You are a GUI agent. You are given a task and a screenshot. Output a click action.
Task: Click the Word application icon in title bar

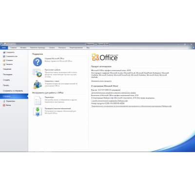click(1, 44)
